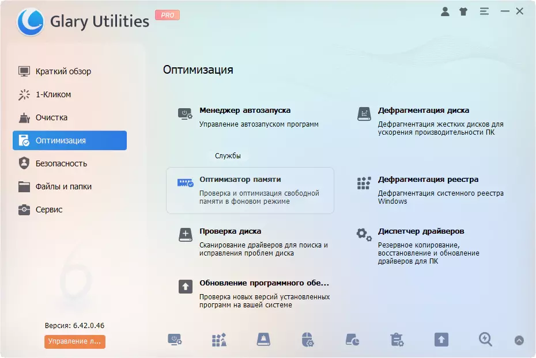Expand the bottom toolbar with chevron
This screenshot has width=536, height=358.
coord(519,340)
